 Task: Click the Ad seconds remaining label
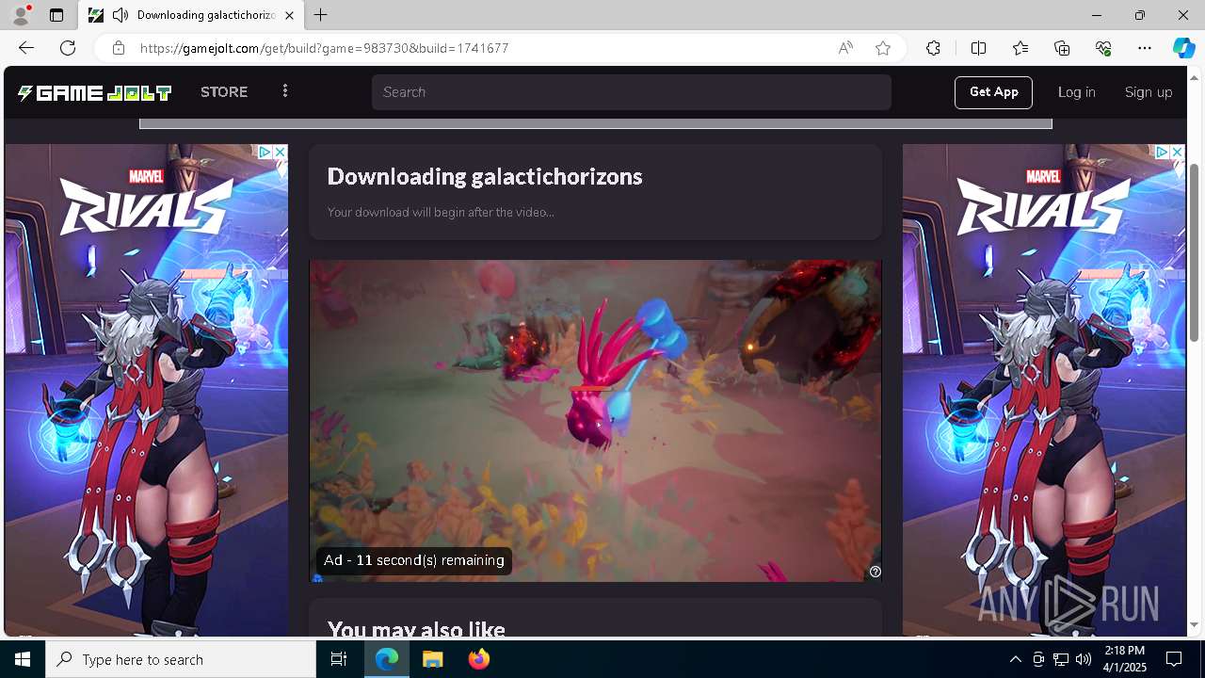click(x=414, y=560)
